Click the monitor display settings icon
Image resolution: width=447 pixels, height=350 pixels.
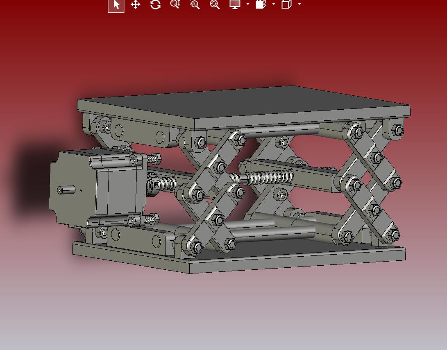(x=235, y=5)
